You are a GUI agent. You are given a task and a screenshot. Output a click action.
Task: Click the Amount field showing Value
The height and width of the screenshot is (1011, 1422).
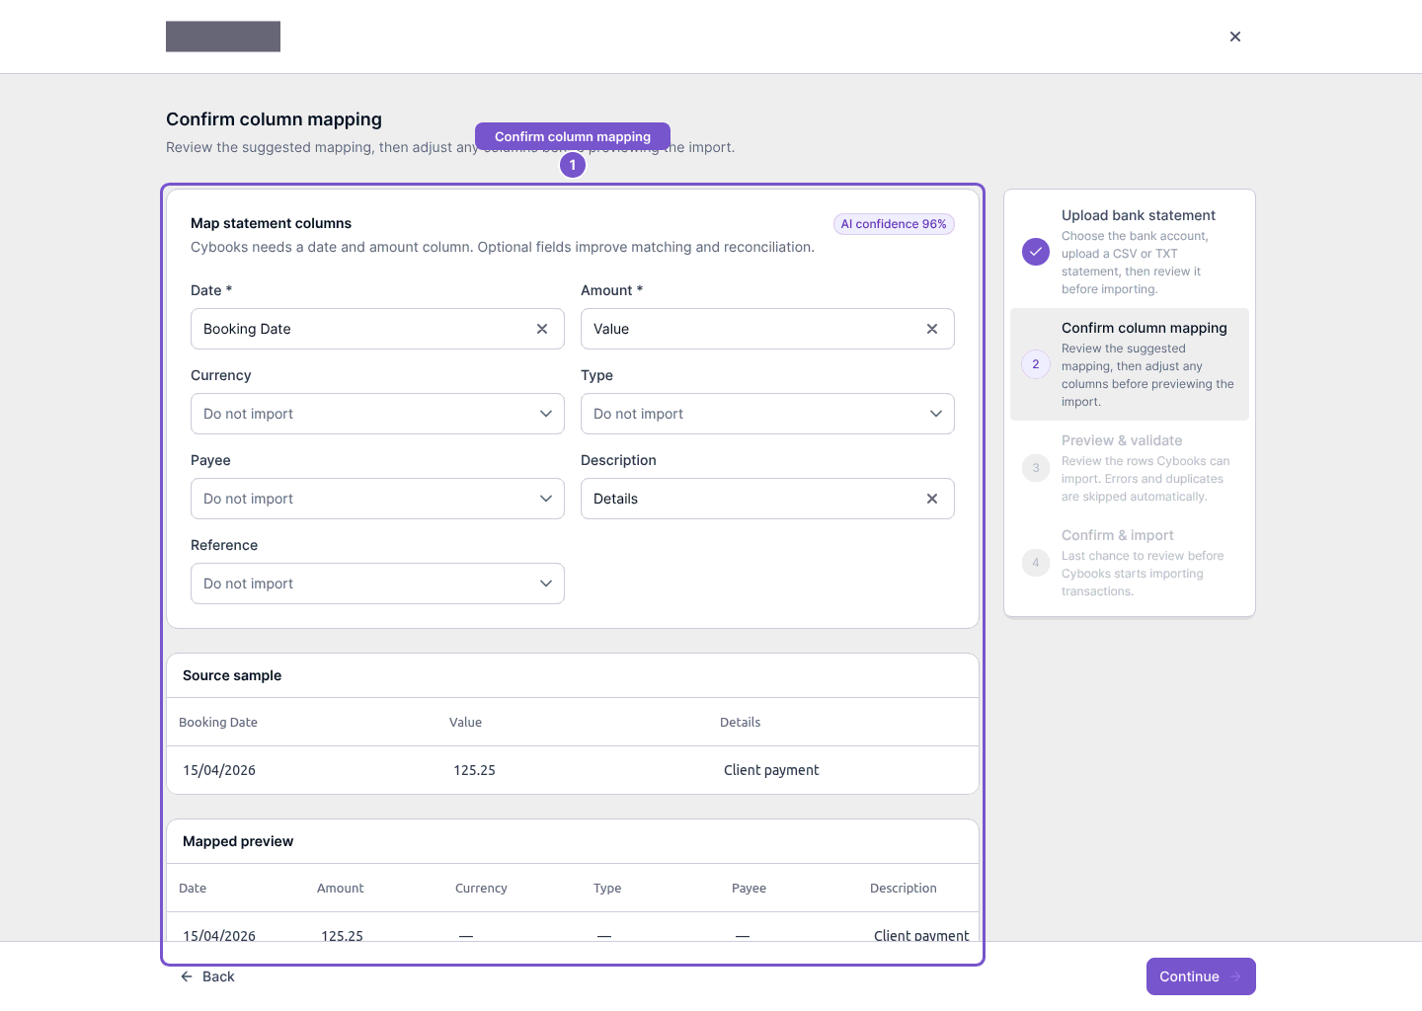[767, 329]
